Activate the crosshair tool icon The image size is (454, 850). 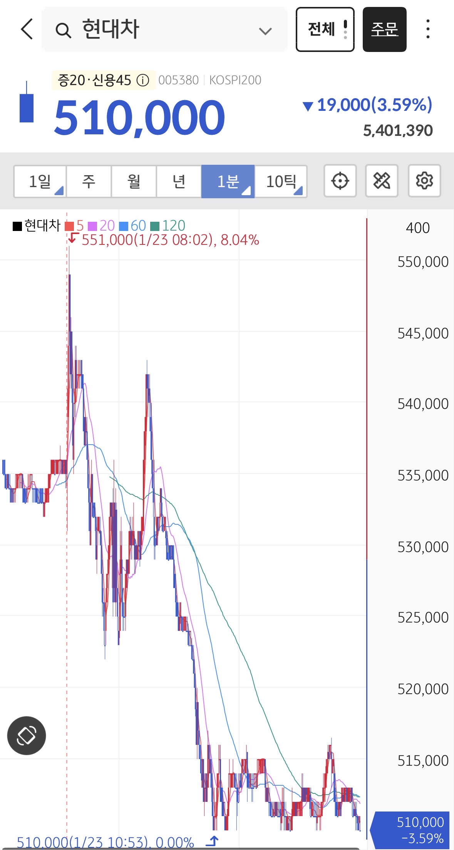[x=340, y=181]
